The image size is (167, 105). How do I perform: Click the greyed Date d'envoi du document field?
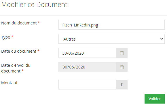[87, 67]
